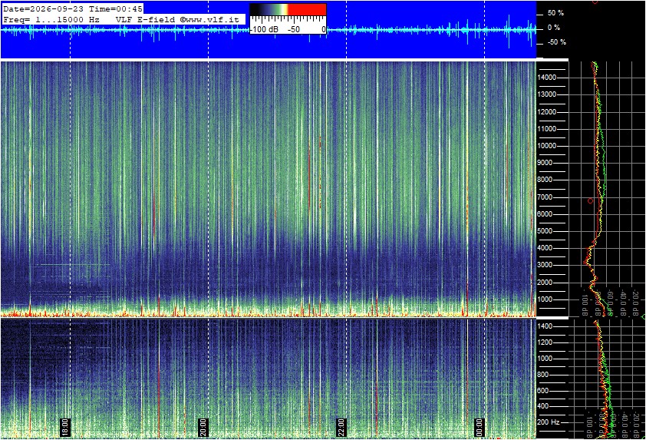Image resolution: width=646 pixels, height=440 pixels.
Task: Click the 14000 Hz frequency axis label
Action: (546, 78)
